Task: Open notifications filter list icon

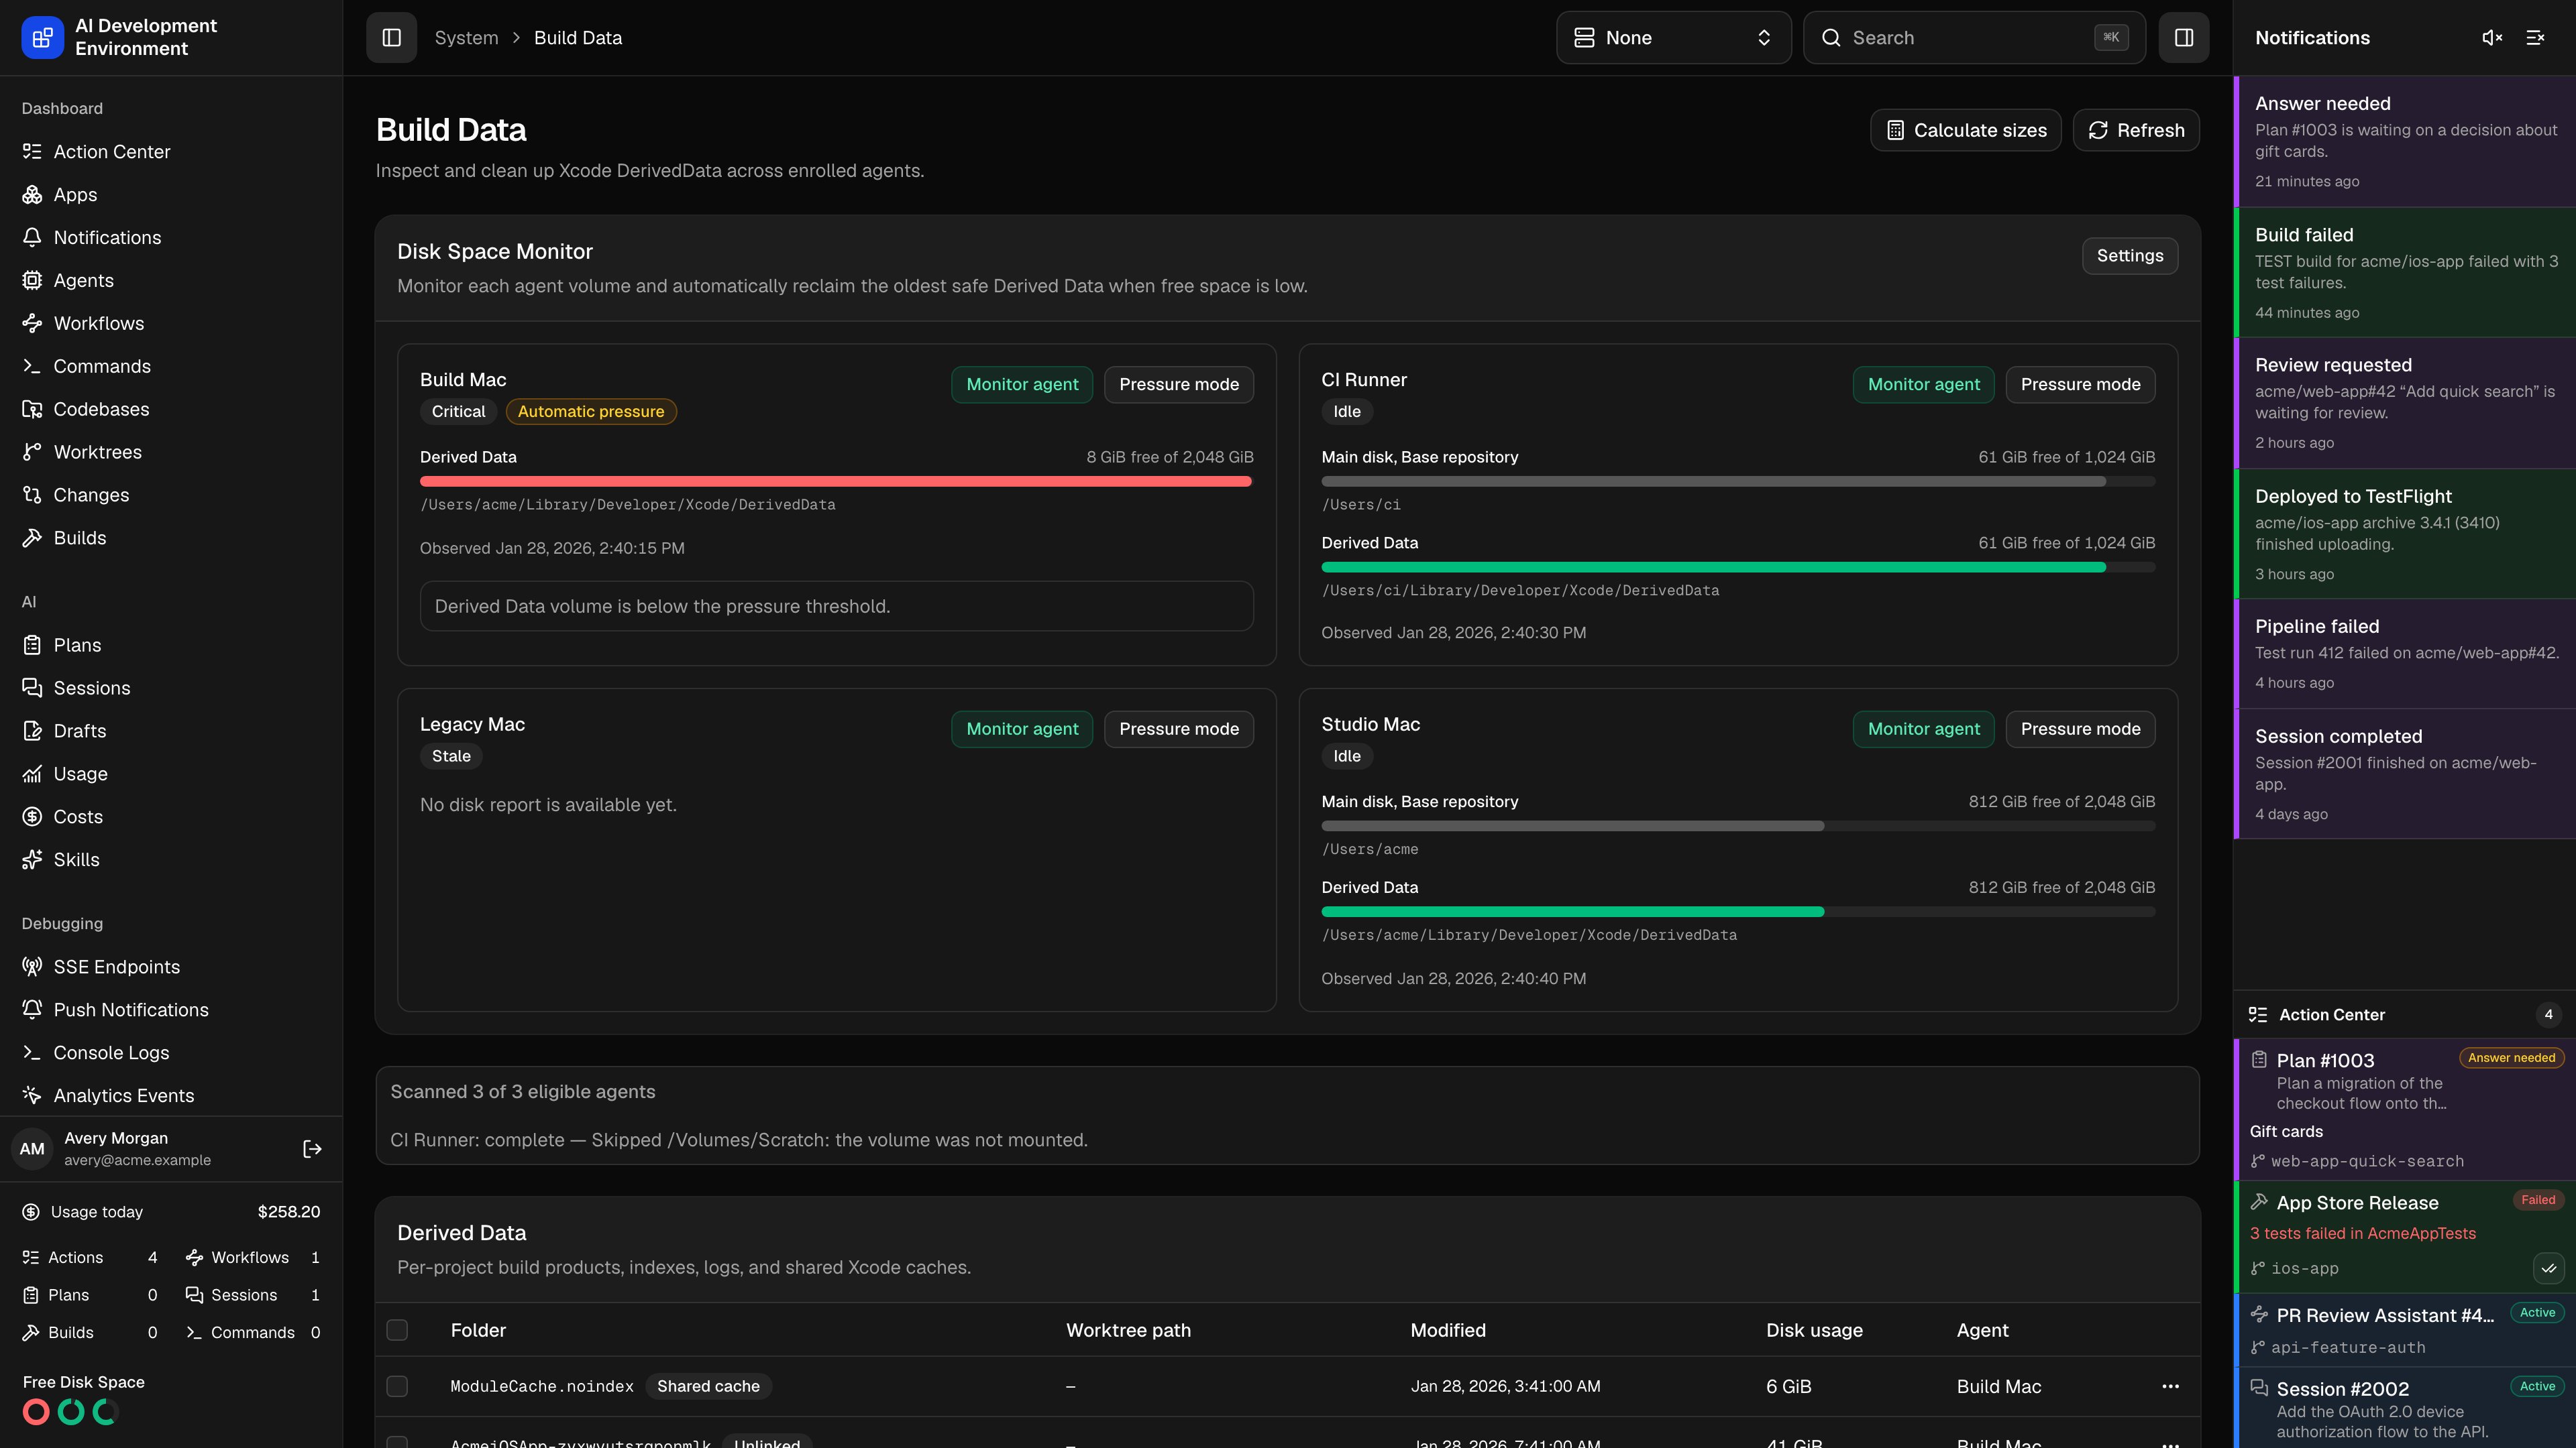Action: pyautogui.click(x=2535, y=38)
